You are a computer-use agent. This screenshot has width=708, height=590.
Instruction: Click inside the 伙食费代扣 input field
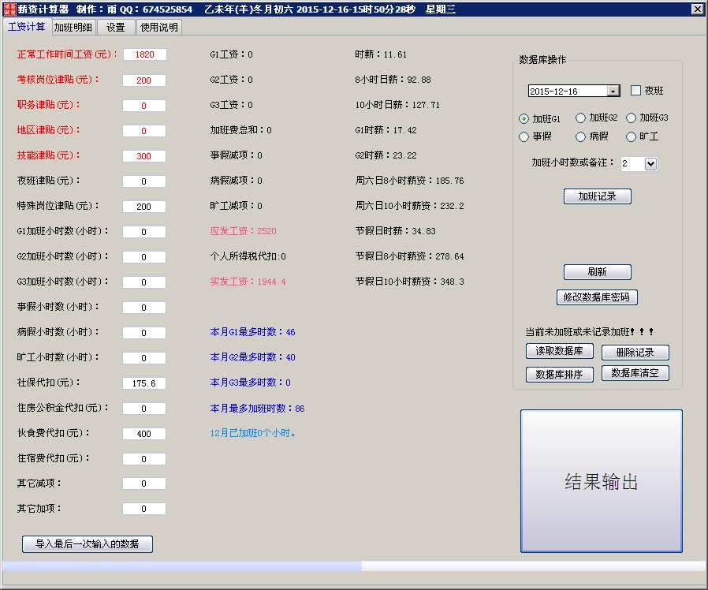point(143,433)
